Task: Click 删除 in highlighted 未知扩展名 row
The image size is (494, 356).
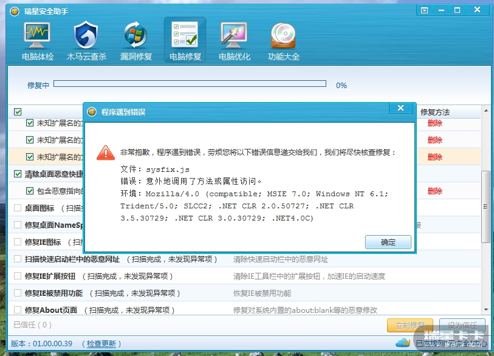Action: coord(435,157)
